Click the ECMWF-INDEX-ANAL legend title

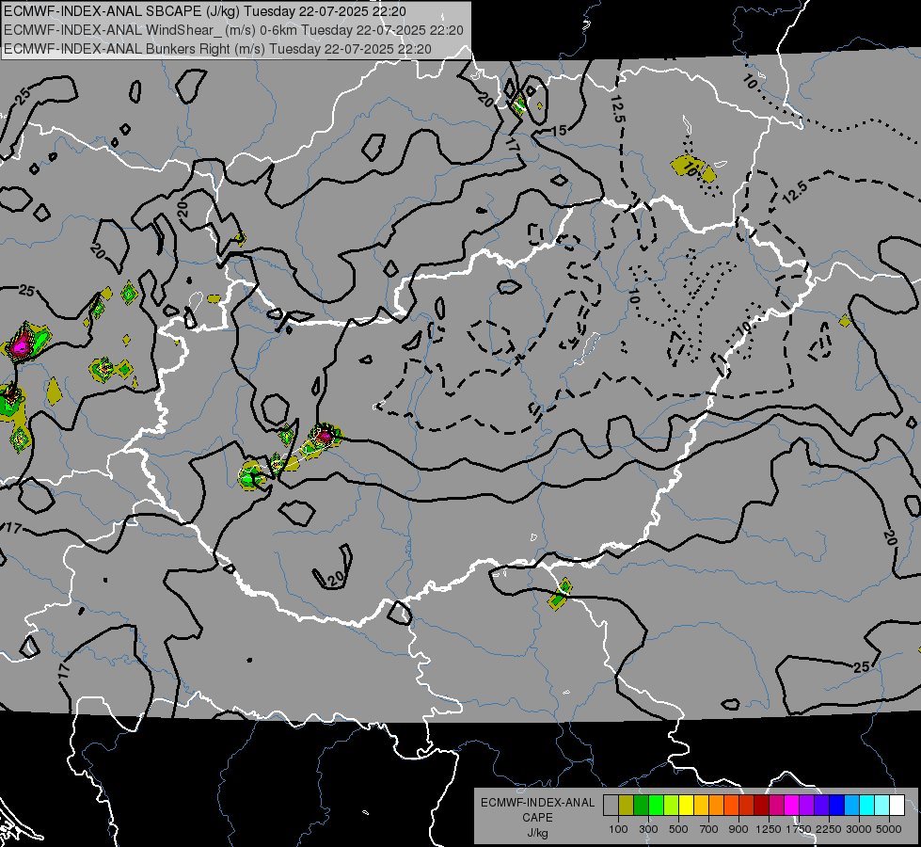coord(537,803)
